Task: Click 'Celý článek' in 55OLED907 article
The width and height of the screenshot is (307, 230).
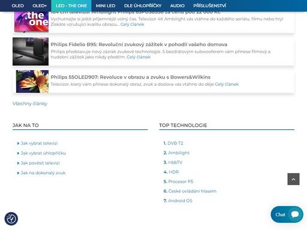Action: tap(227, 84)
